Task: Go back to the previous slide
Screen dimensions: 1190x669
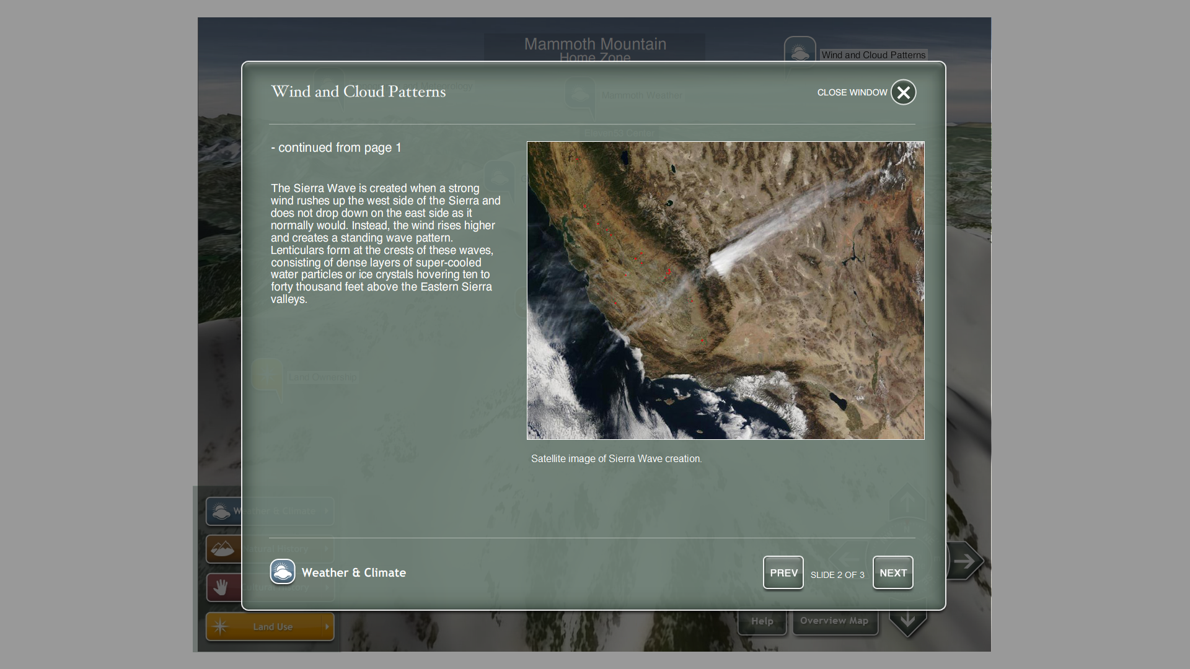Action: (x=783, y=572)
